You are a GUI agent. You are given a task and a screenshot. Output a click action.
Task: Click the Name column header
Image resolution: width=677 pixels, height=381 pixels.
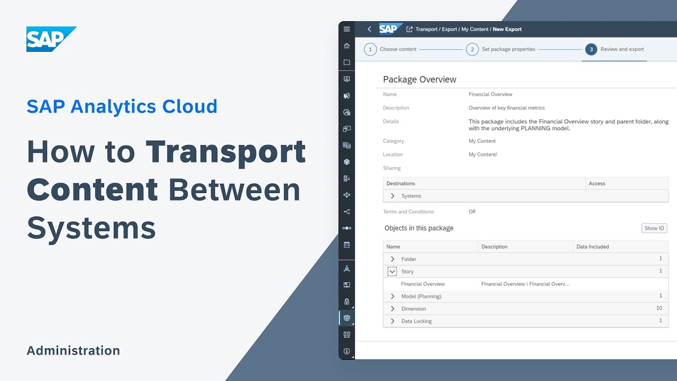pos(431,247)
